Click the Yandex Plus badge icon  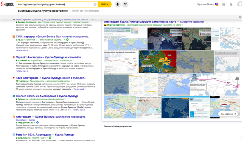(217, 4)
